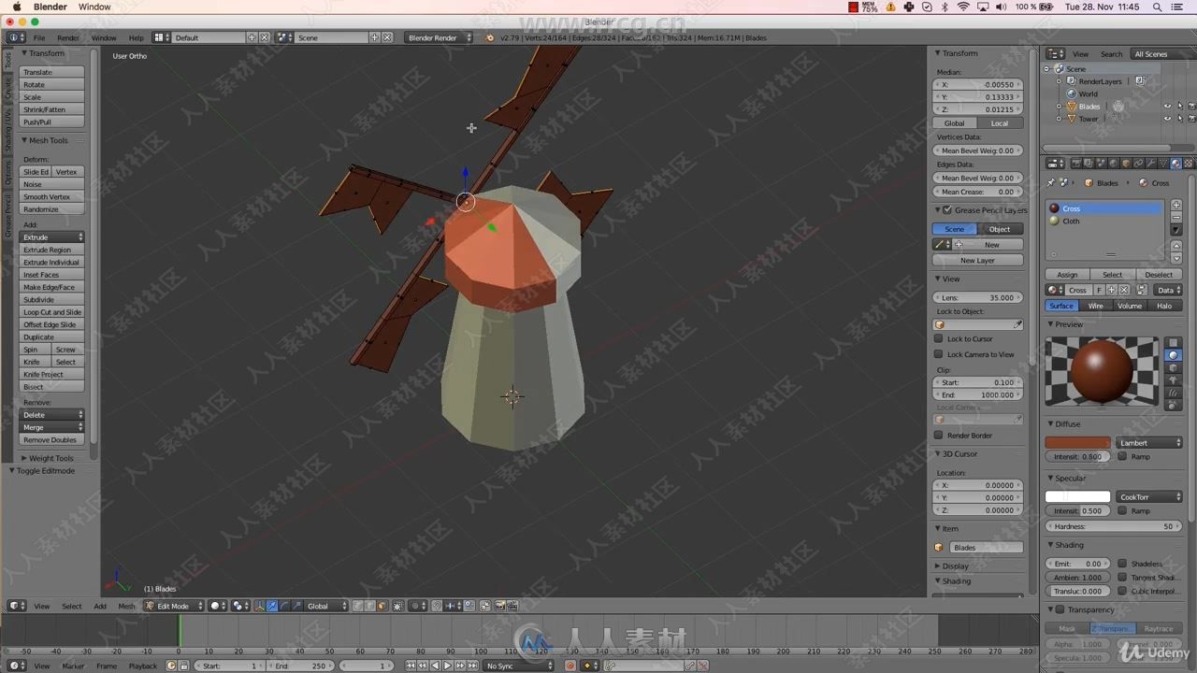
Task: Click the diffuse color swatch
Action: [x=1077, y=442]
